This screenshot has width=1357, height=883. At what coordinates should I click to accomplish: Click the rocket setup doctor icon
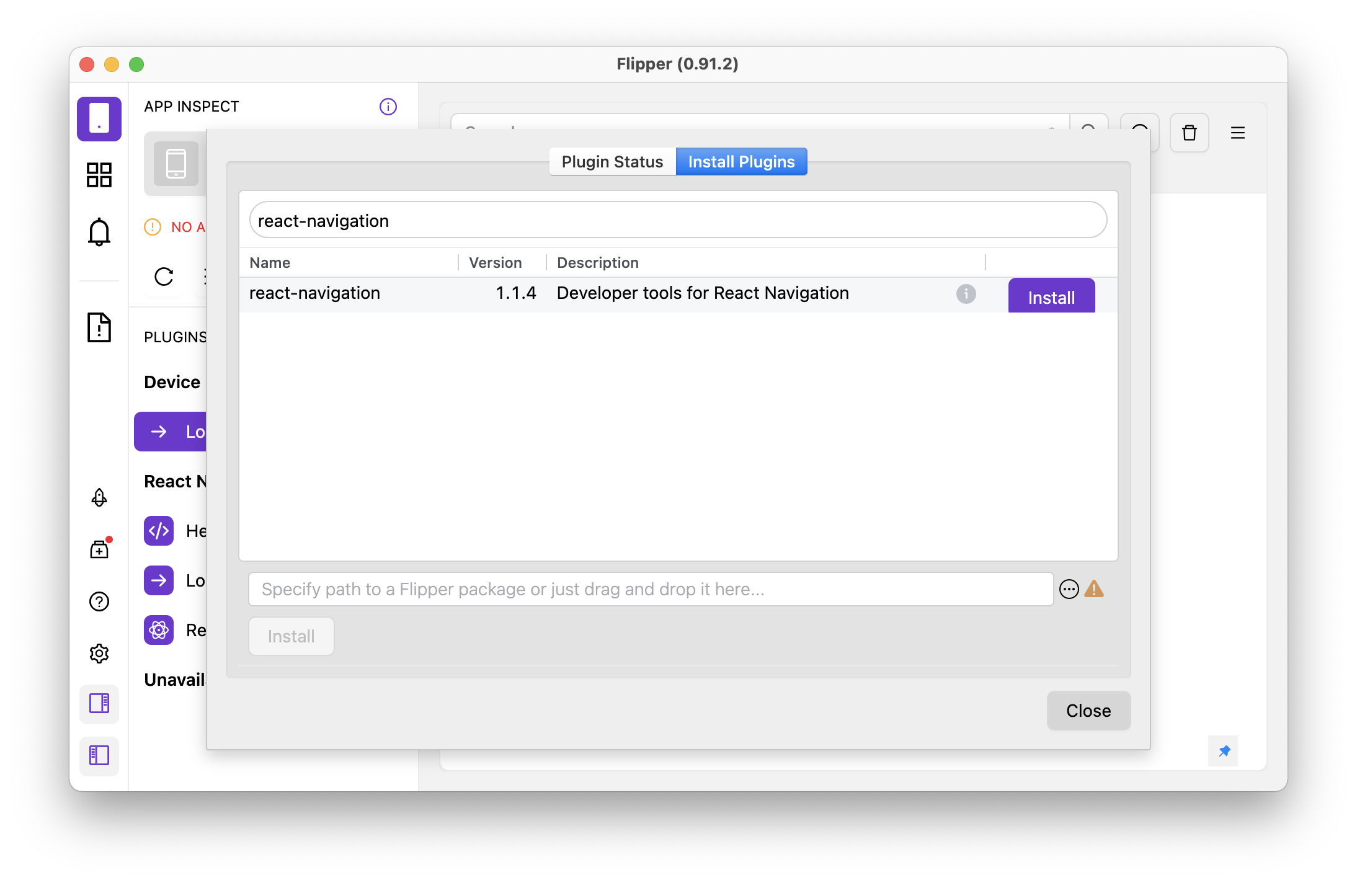coord(99,497)
